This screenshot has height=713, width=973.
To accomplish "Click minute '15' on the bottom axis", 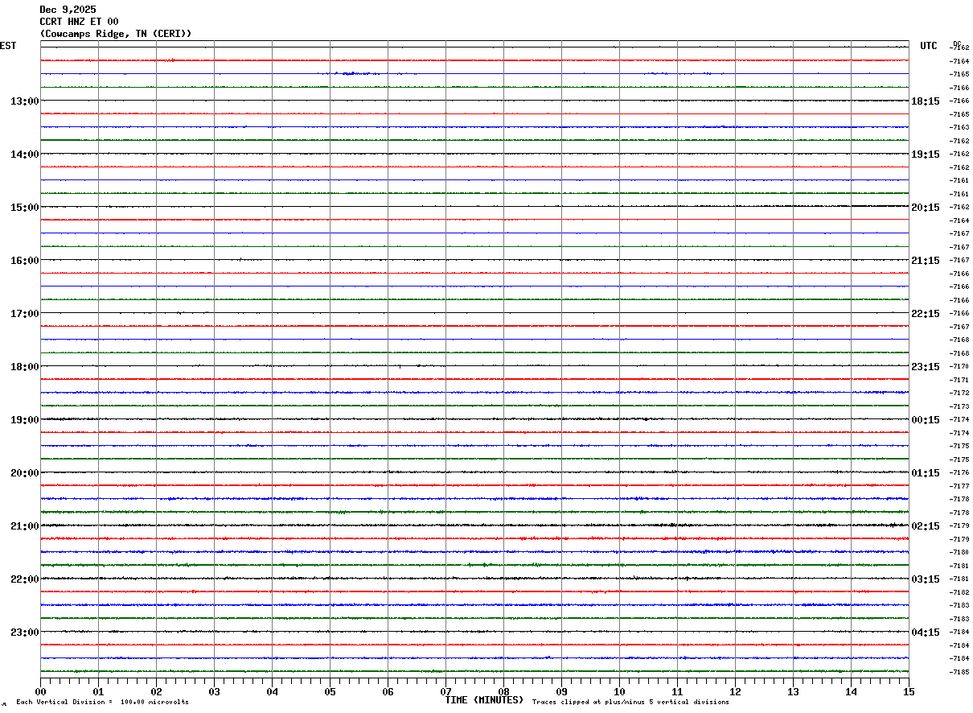I will click(x=909, y=691).
